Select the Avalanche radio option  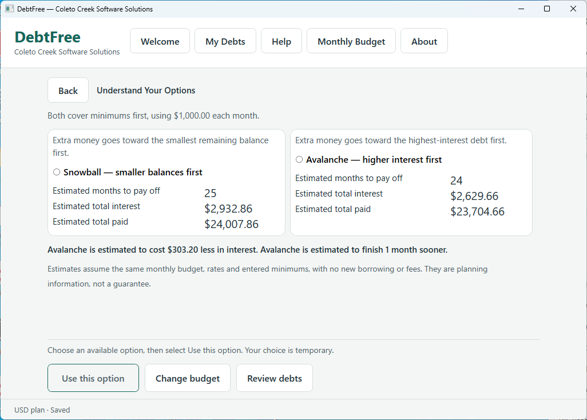[299, 159]
